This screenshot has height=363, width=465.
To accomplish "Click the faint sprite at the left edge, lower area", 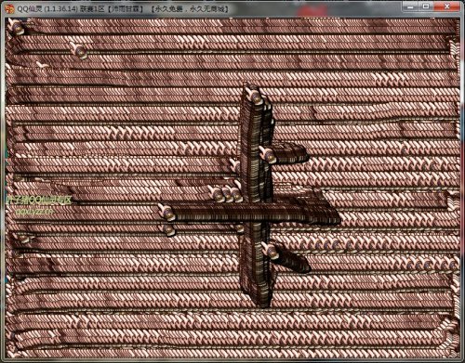I will [23, 239].
